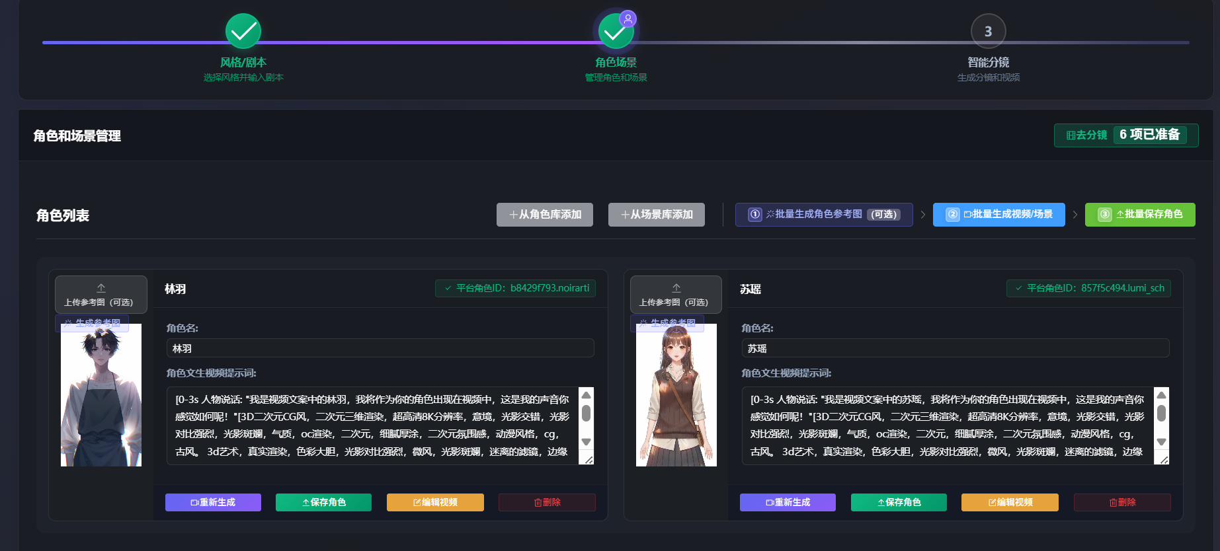Image resolution: width=1220 pixels, height=551 pixels.
Task: Click platform ID badge 857f5c494.lumi_sch
Action: point(1088,288)
